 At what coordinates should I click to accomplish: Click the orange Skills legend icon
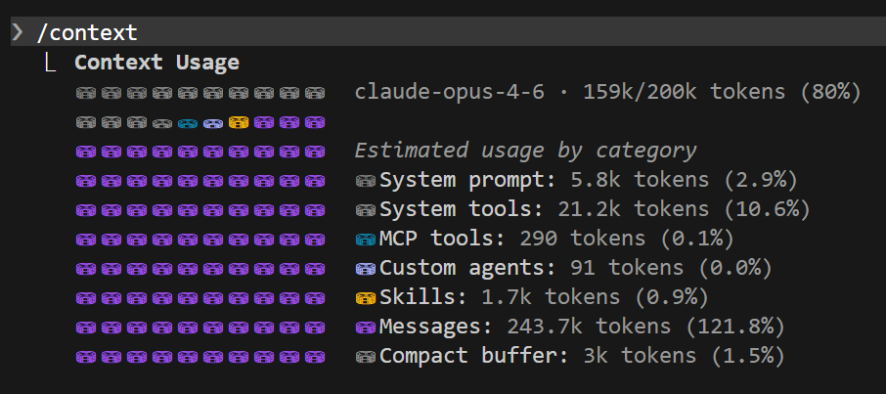(x=366, y=298)
